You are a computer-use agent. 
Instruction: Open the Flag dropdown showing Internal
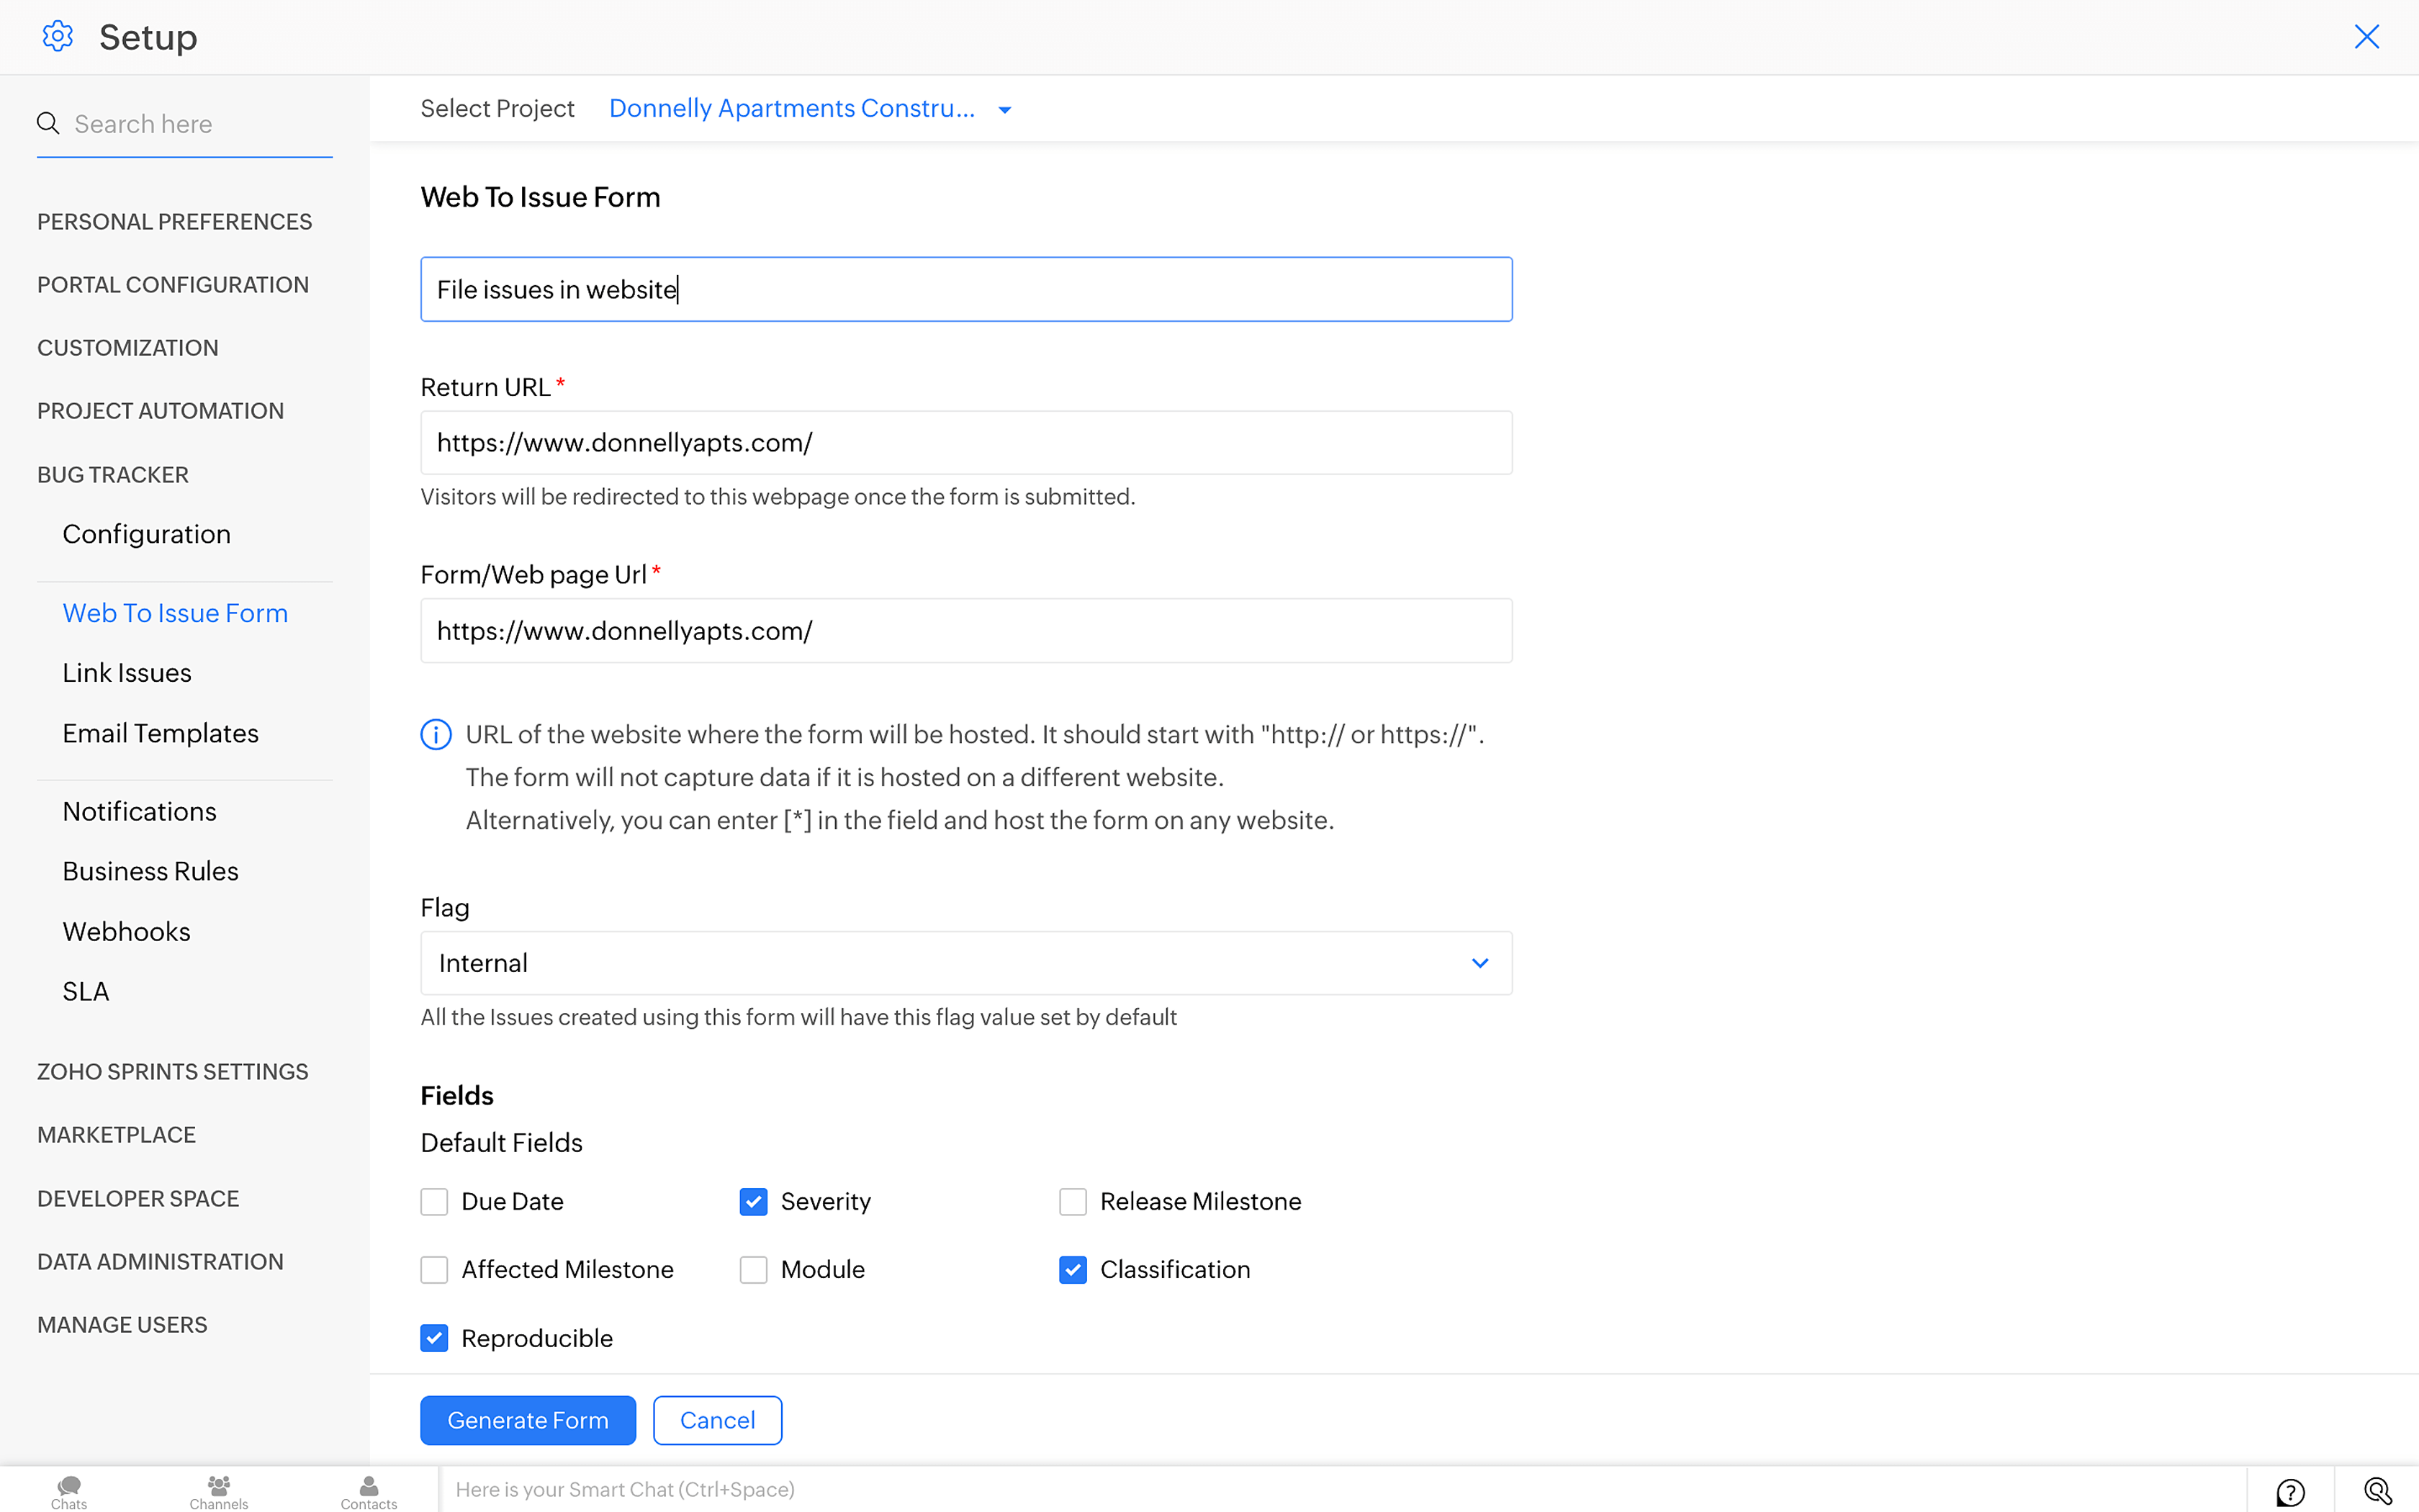(965, 963)
